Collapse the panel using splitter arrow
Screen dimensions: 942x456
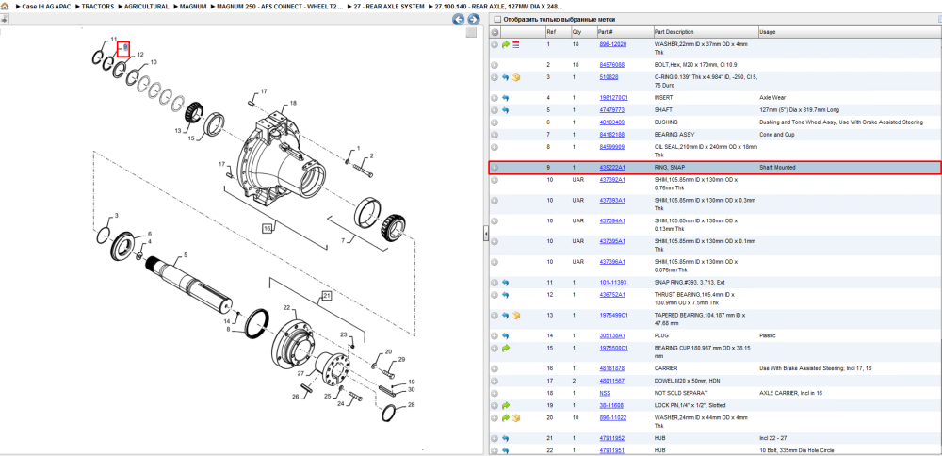coord(486,235)
